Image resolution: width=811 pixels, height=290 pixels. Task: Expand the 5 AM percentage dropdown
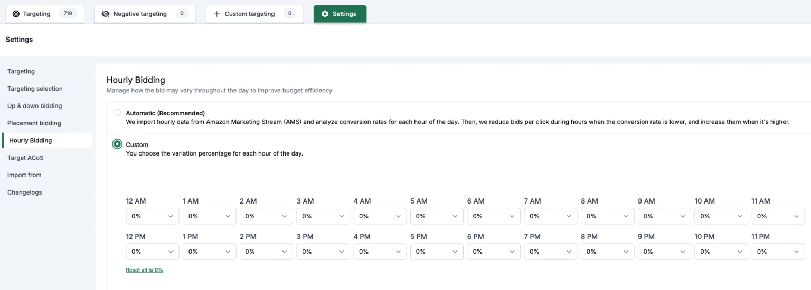point(437,216)
